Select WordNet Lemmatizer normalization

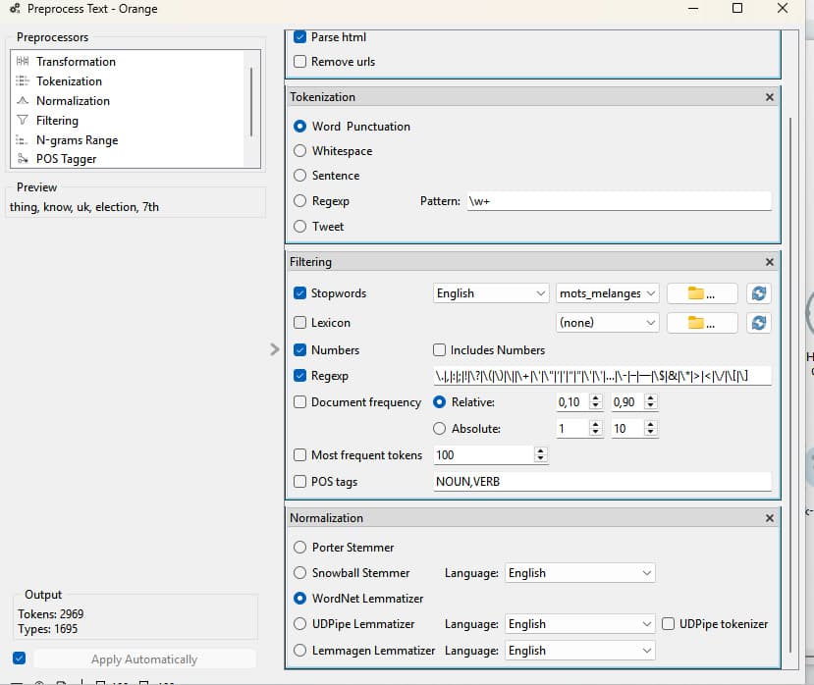[x=299, y=599]
